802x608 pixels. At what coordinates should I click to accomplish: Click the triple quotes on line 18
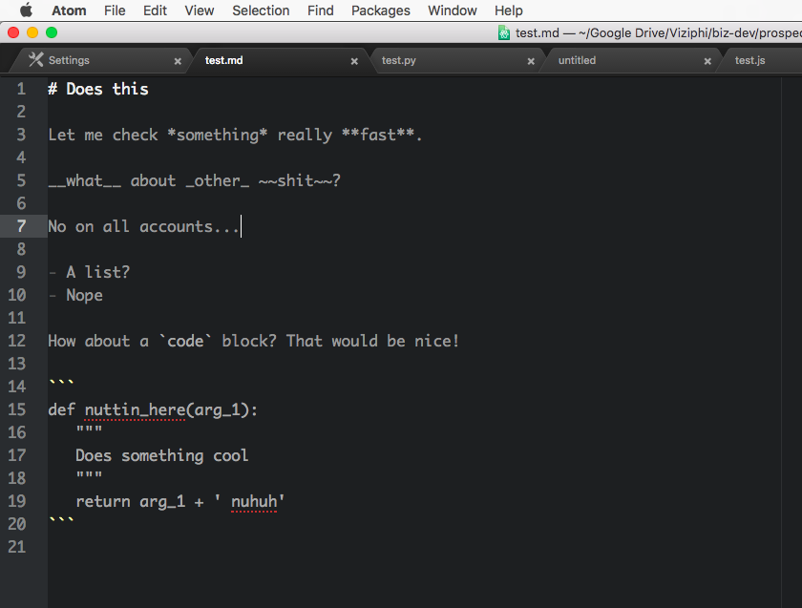point(89,475)
